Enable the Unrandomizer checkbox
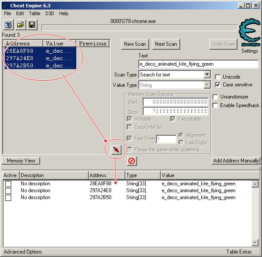Screen dimensions: 262x257 (215, 97)
